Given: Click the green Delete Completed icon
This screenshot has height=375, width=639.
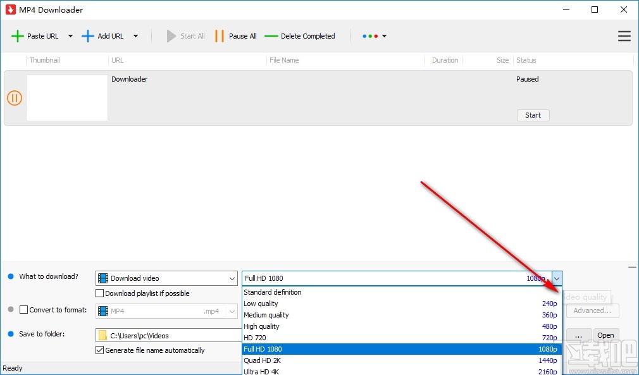Looking at the screenshot, I should coord(271,36).
